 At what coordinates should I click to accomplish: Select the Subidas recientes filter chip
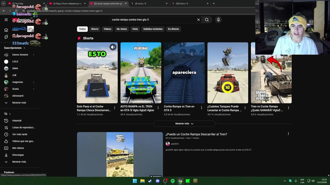pos(153,29)
